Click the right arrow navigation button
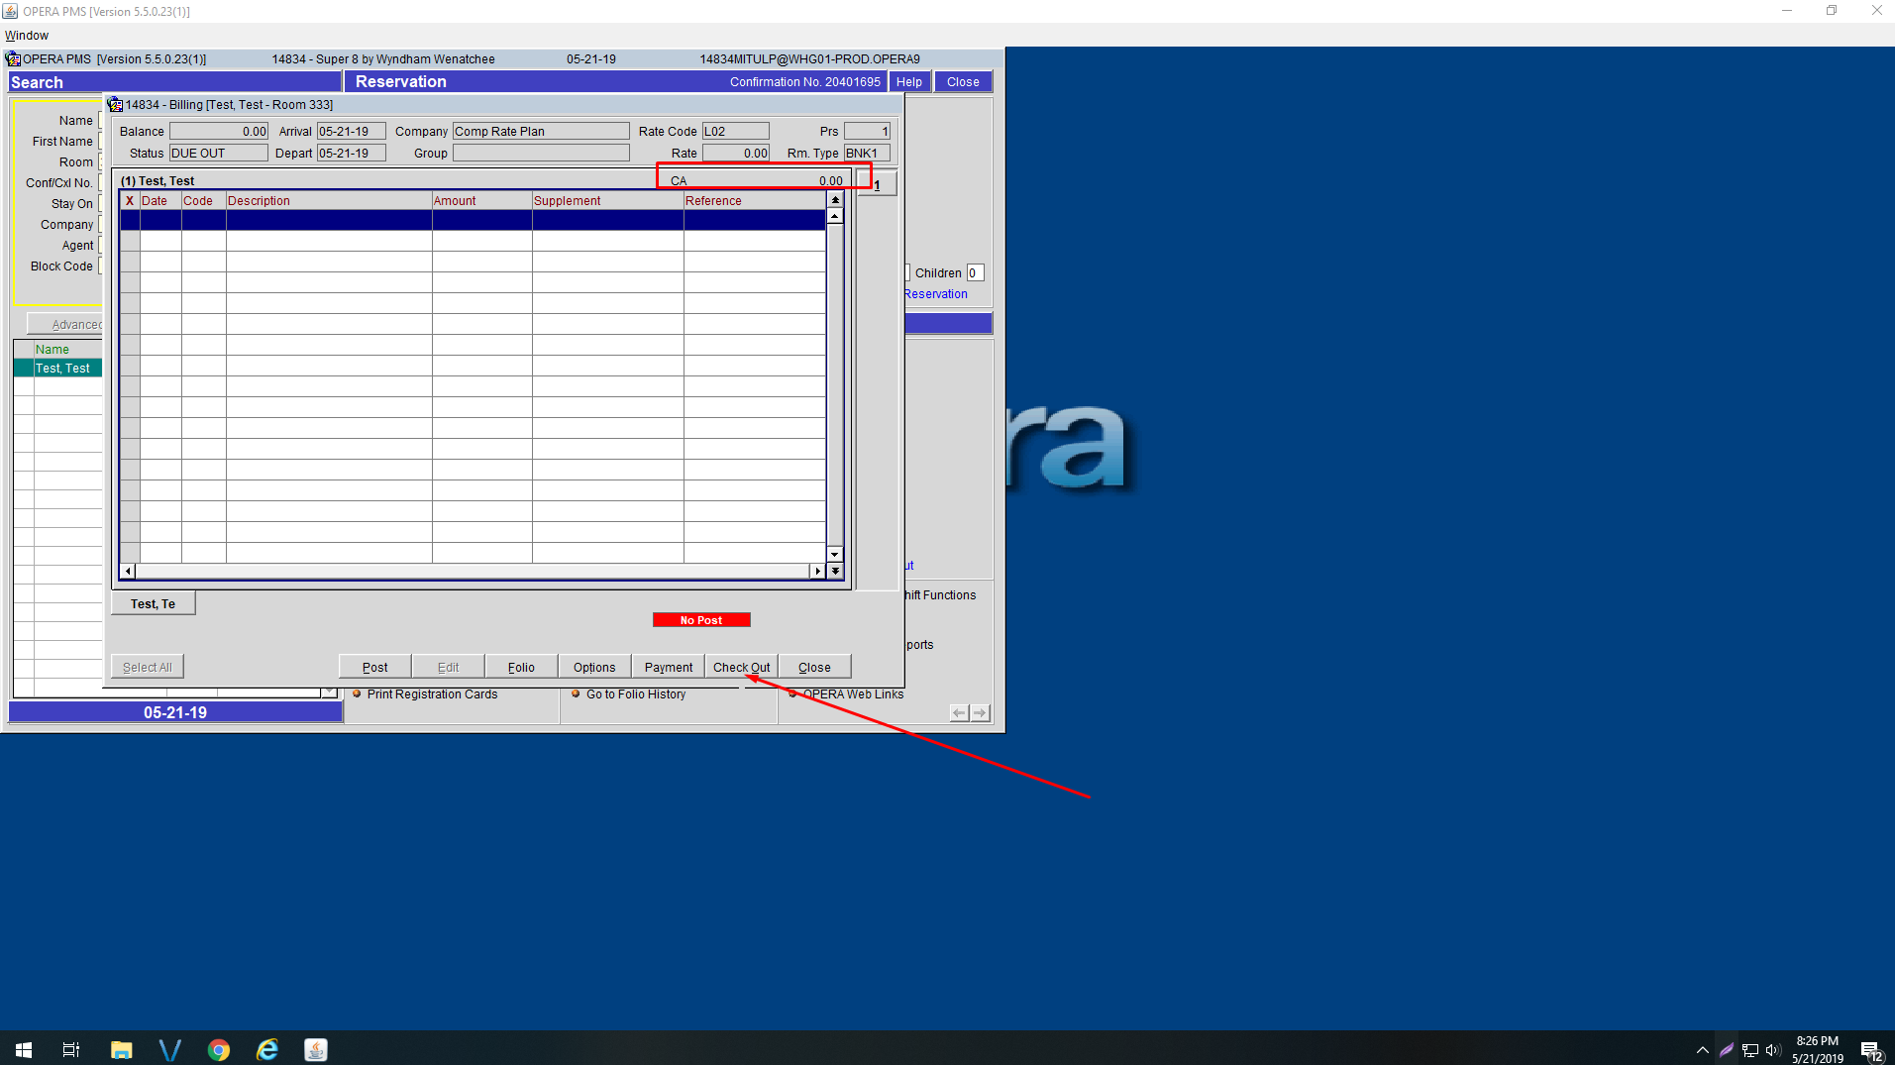The height and width of the screenshot is (1065, 1895). pyautogui.click(x=980, y=713)
